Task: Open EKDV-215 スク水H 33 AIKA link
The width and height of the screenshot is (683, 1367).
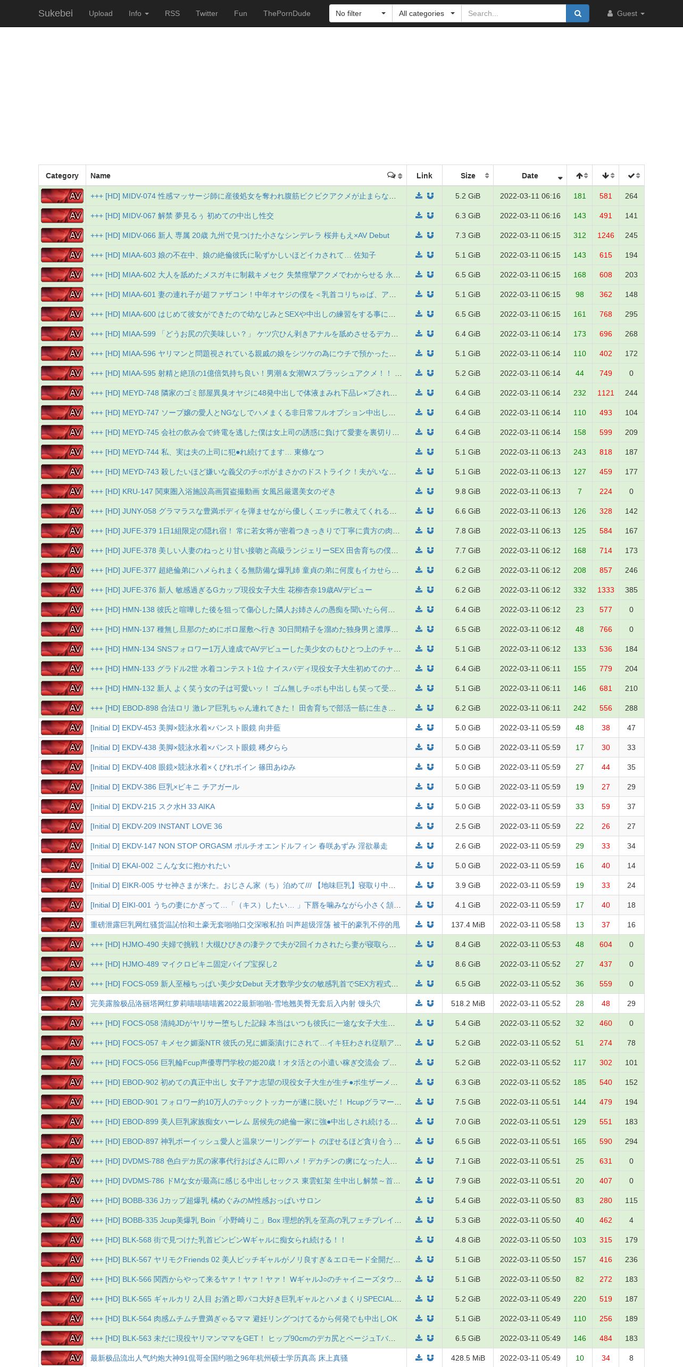Action: [x=153, y=806]
